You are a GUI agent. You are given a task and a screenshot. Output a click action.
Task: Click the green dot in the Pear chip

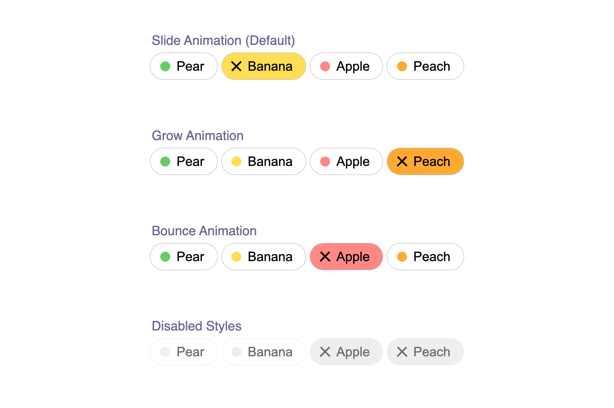tap(165, 66)
